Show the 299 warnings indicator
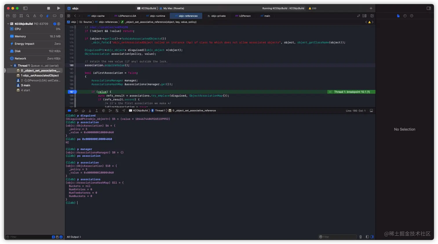Viewport: 438px width, 244px height. point(312,8)
